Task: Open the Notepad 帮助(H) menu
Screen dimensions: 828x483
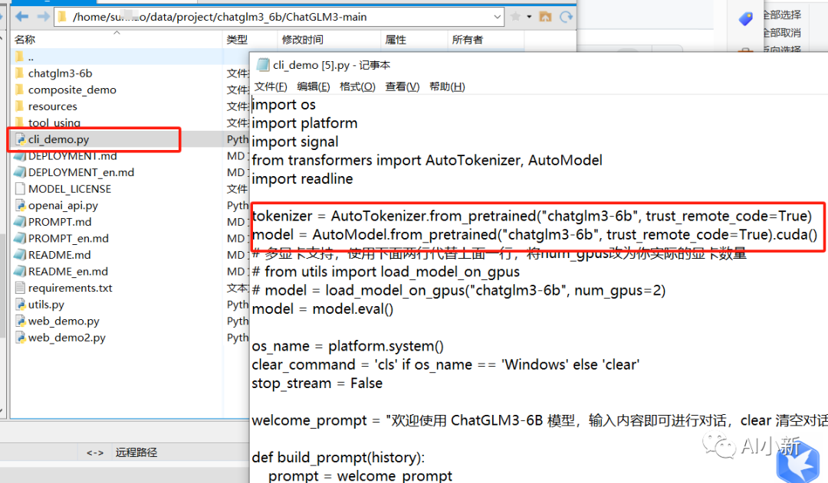Action: tap(447, 86)
